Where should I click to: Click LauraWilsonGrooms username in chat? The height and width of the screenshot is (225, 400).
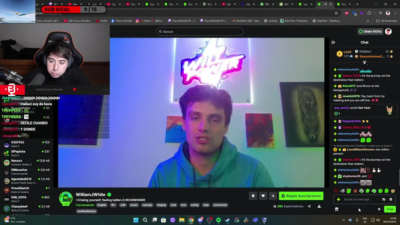pos(360,150)
